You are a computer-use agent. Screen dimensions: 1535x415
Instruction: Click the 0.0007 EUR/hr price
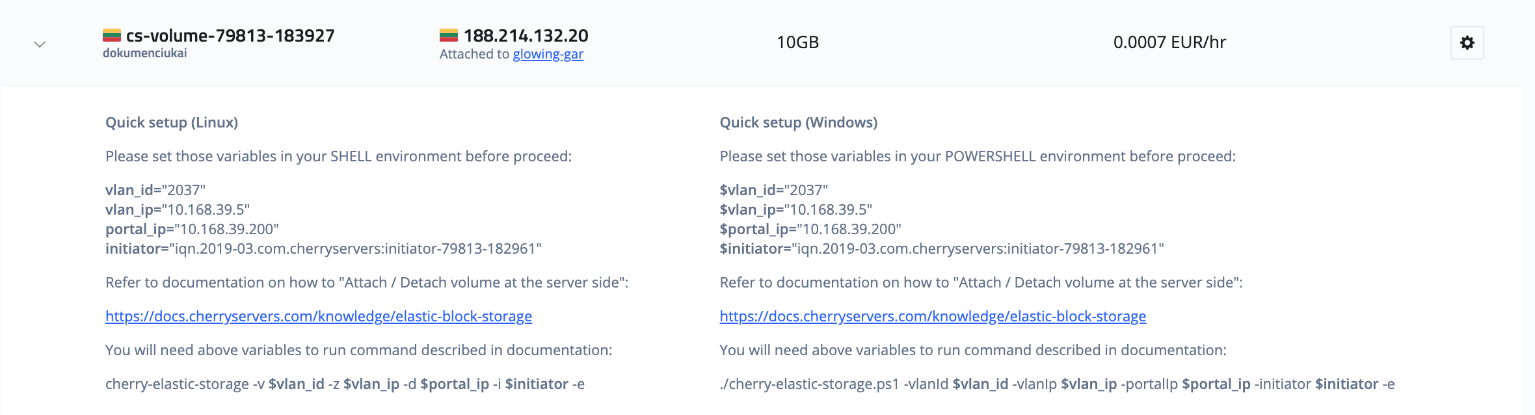(1169, 42)
